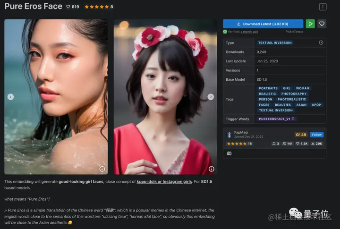
Task: Click the verified a month ago link
Action: [x=249, y=32]
